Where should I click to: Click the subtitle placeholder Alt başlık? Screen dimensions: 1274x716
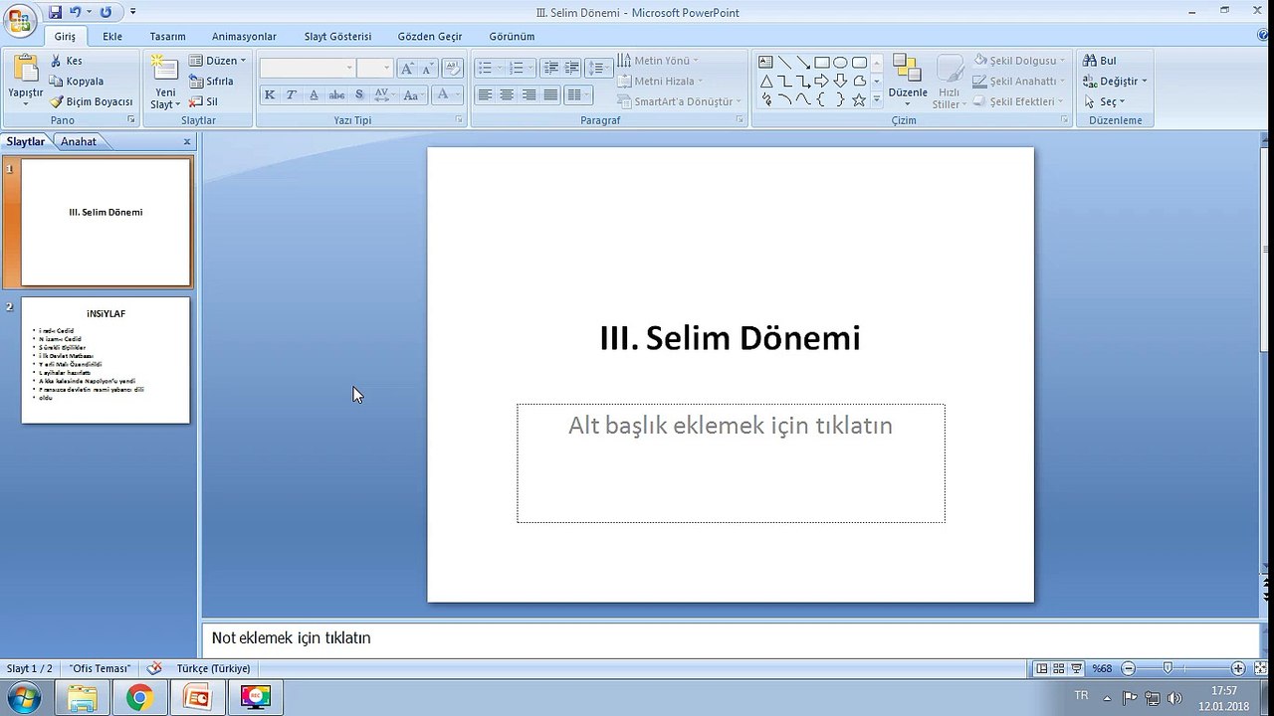[x=731, y=462]
